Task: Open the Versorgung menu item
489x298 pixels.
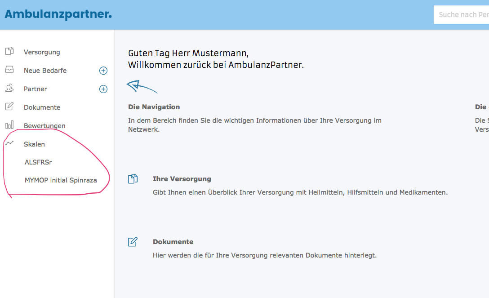Action: [42, 52]
